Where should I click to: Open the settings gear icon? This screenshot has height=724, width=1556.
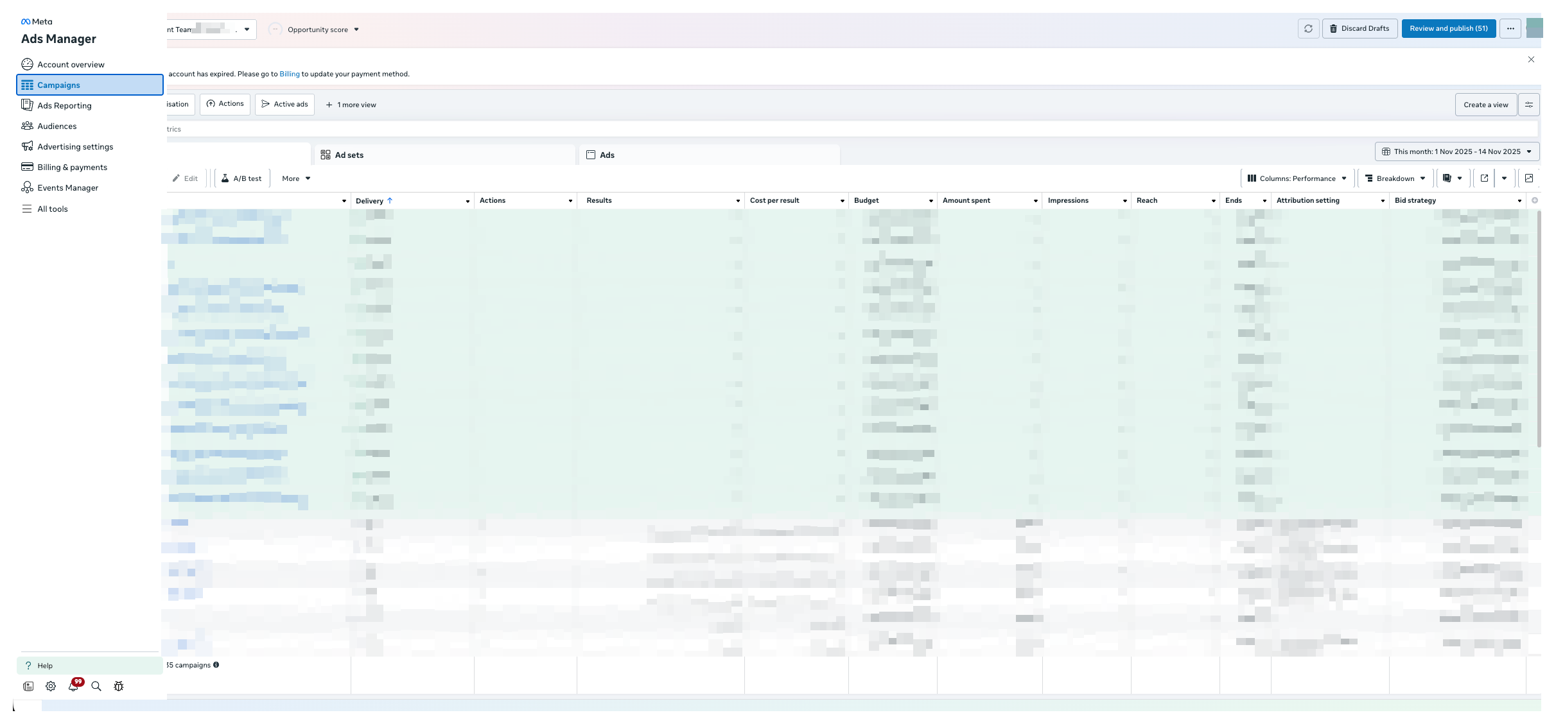(51, 686)
